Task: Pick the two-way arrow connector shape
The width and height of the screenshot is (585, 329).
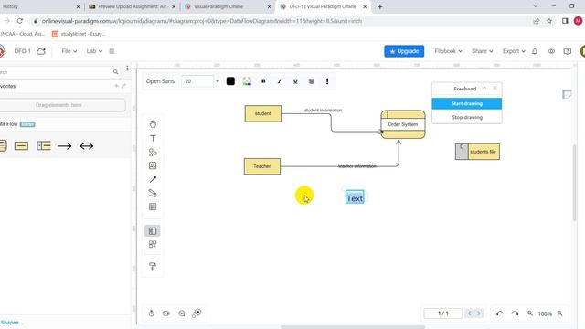Action: click(87, 146)
